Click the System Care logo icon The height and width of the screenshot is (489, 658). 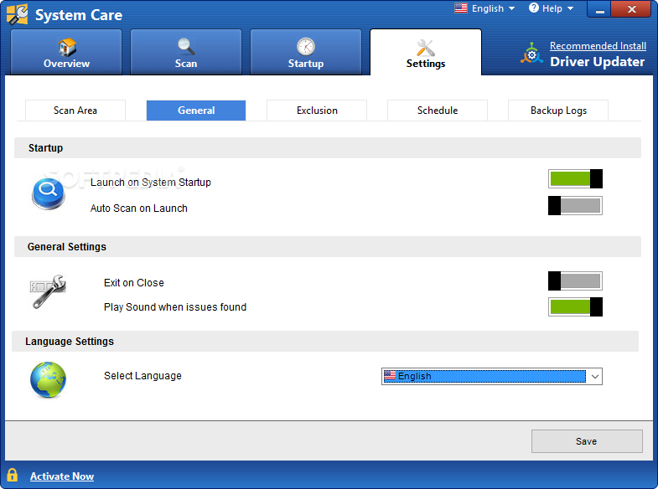point(18,15)
